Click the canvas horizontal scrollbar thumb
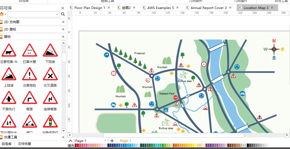 pyautogui.click(x=174, y=135)
